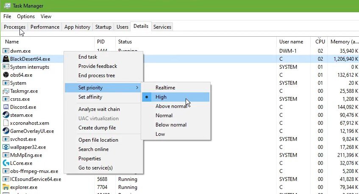Viewport: 359px width, 194px height.
Task: Click the Discord.exe icon
Action: pos(6,107)
